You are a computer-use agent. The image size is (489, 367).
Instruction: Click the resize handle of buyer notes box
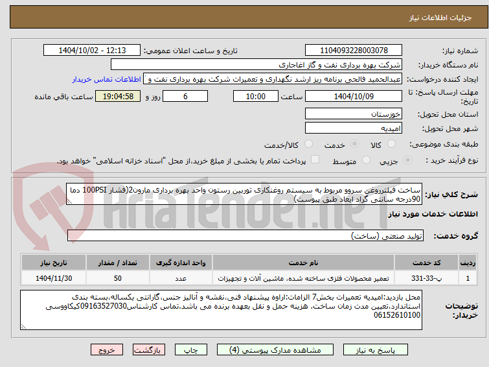23,327
